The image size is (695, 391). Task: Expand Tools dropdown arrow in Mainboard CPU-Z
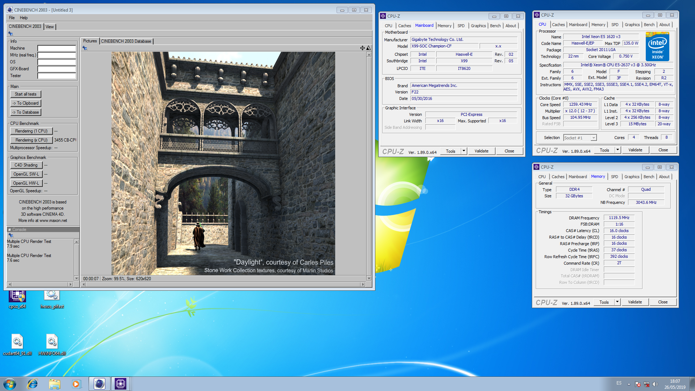click(x=464, y=151)
